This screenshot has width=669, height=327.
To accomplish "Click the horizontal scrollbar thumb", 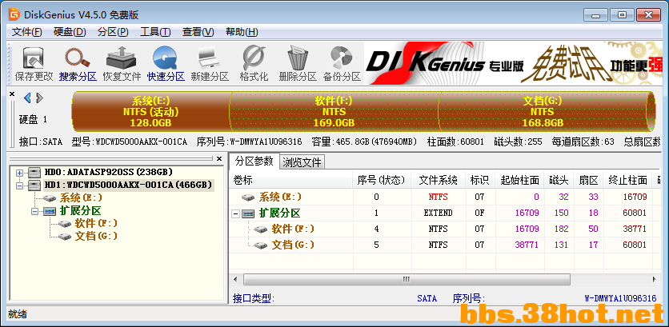I will point(407,279).
